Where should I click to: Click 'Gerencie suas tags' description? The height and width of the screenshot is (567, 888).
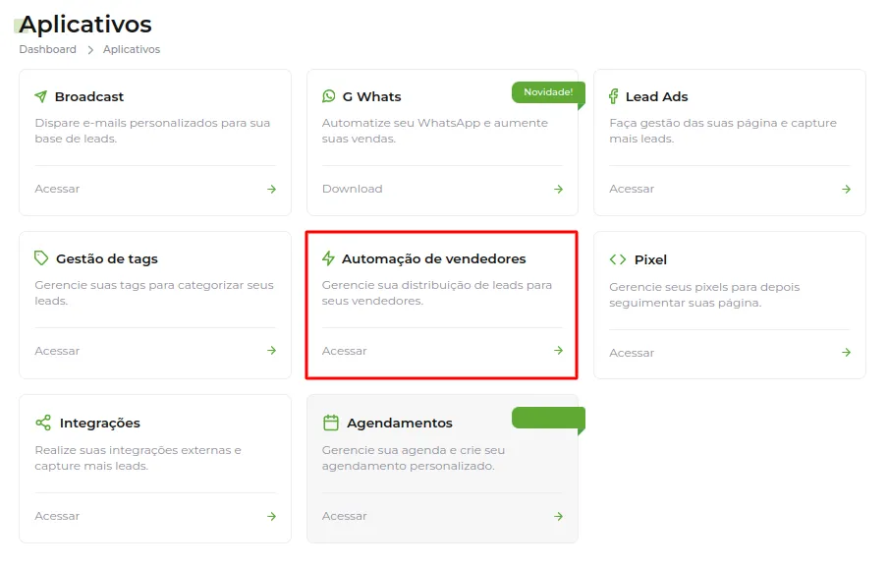(154, 292)
